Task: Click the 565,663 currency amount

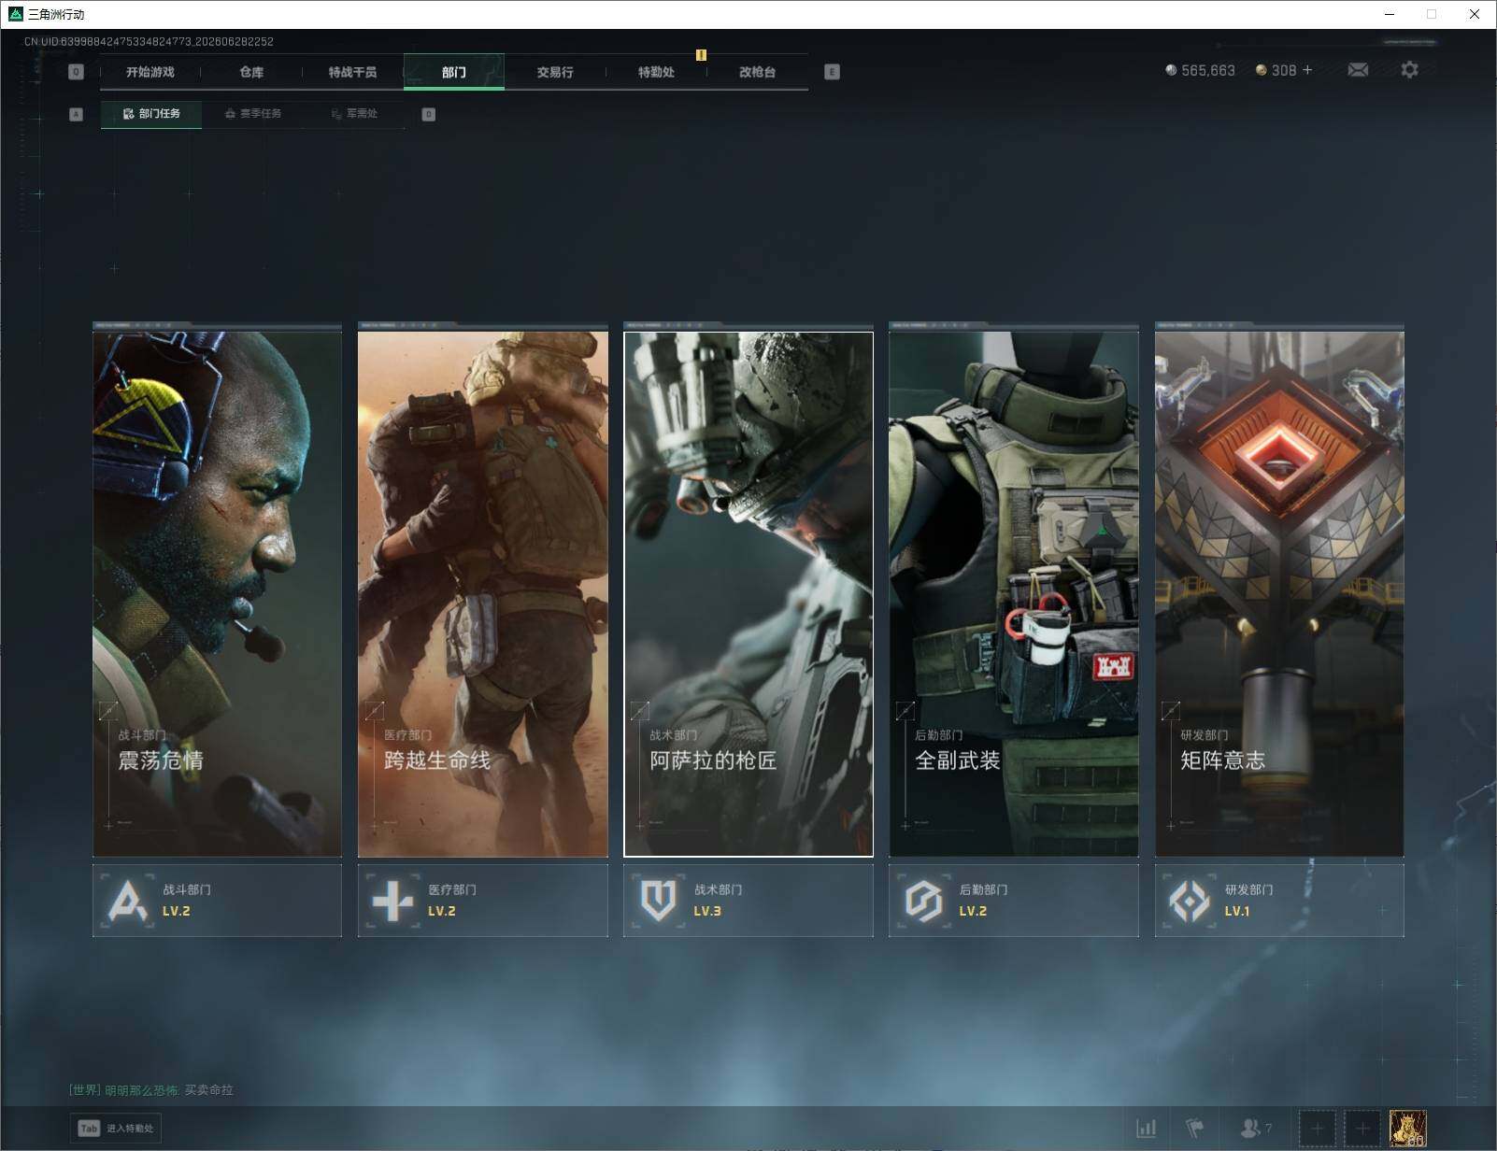Action: point(1208,70)
